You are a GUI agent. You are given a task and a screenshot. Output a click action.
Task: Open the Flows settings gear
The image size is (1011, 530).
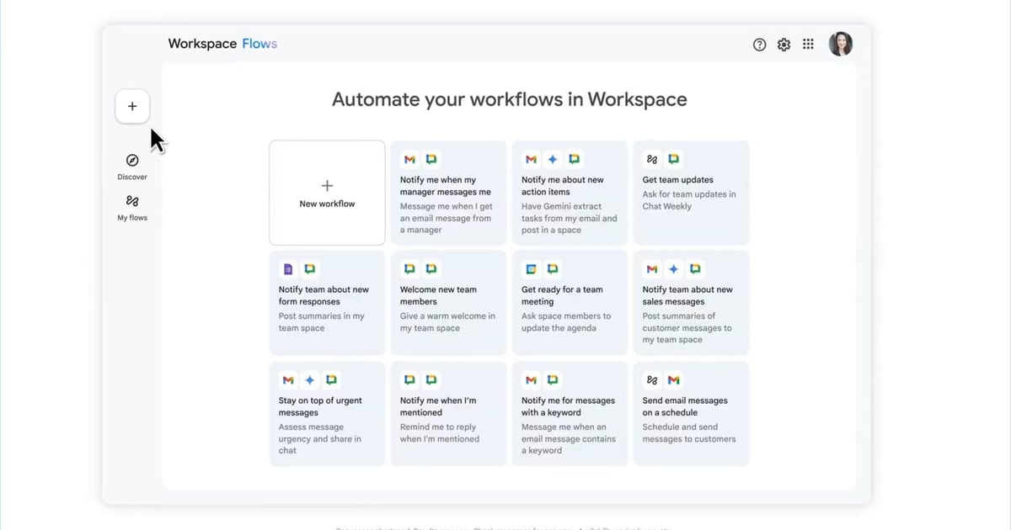[784, 44]
